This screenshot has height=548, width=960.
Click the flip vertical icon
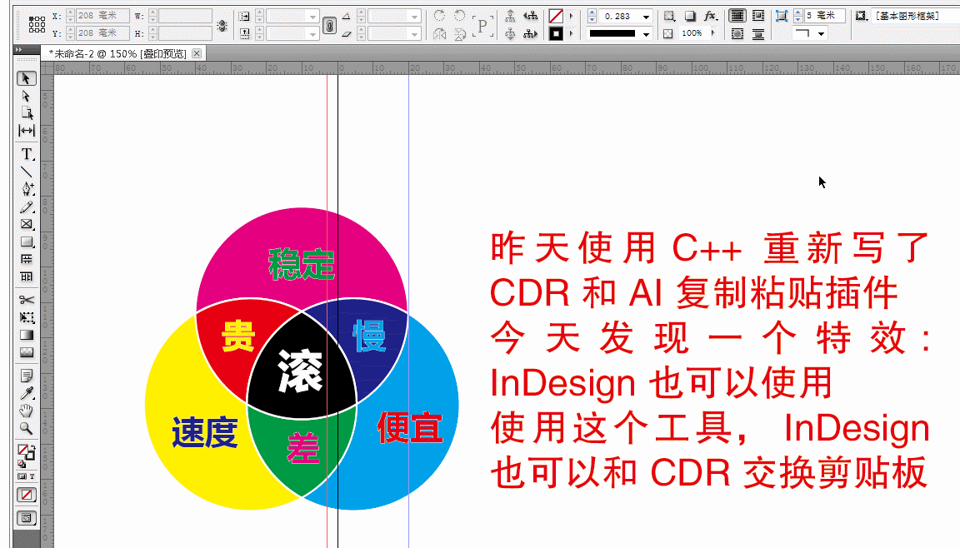pos(459,33)
